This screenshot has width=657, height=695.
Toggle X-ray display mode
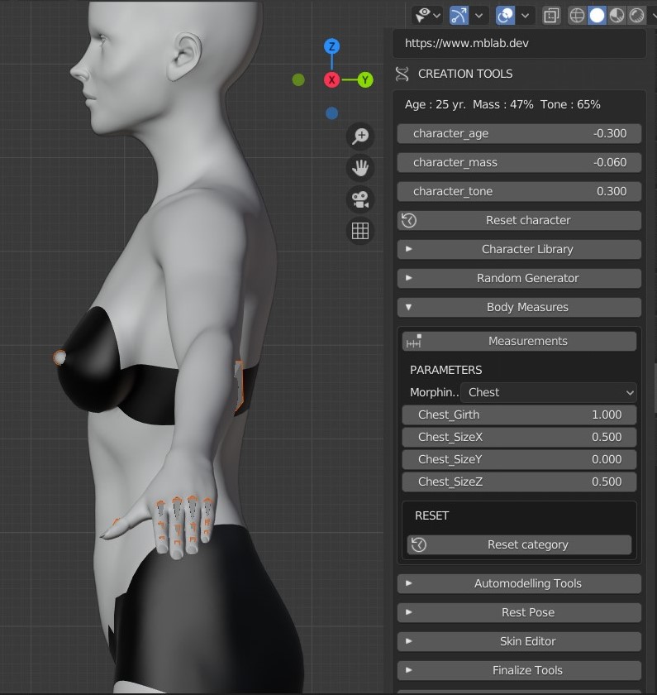coord(551,16)
